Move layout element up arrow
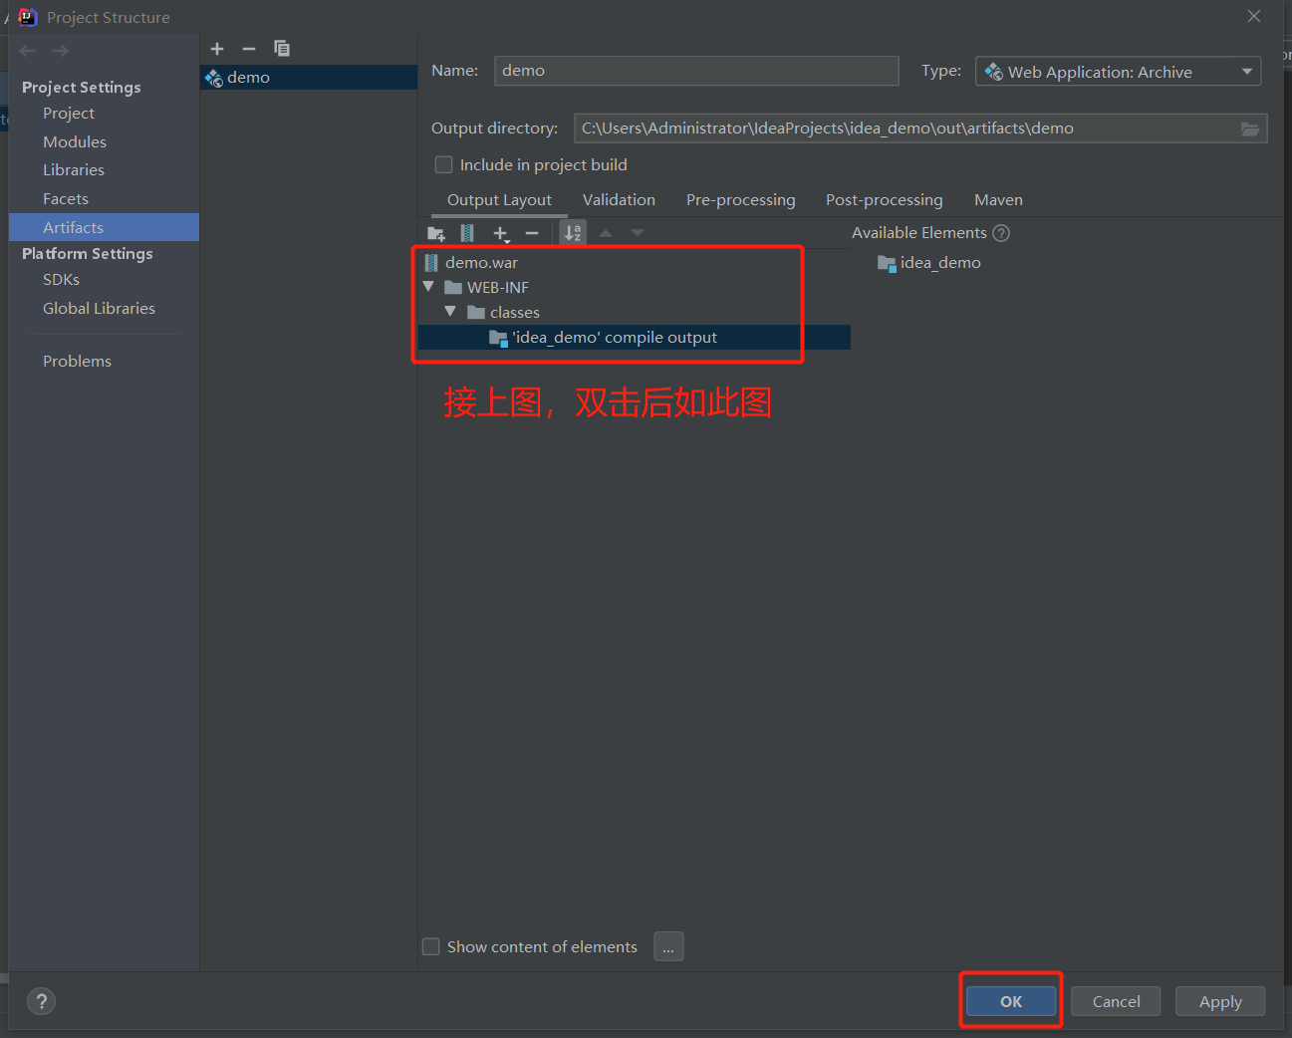 606,233
